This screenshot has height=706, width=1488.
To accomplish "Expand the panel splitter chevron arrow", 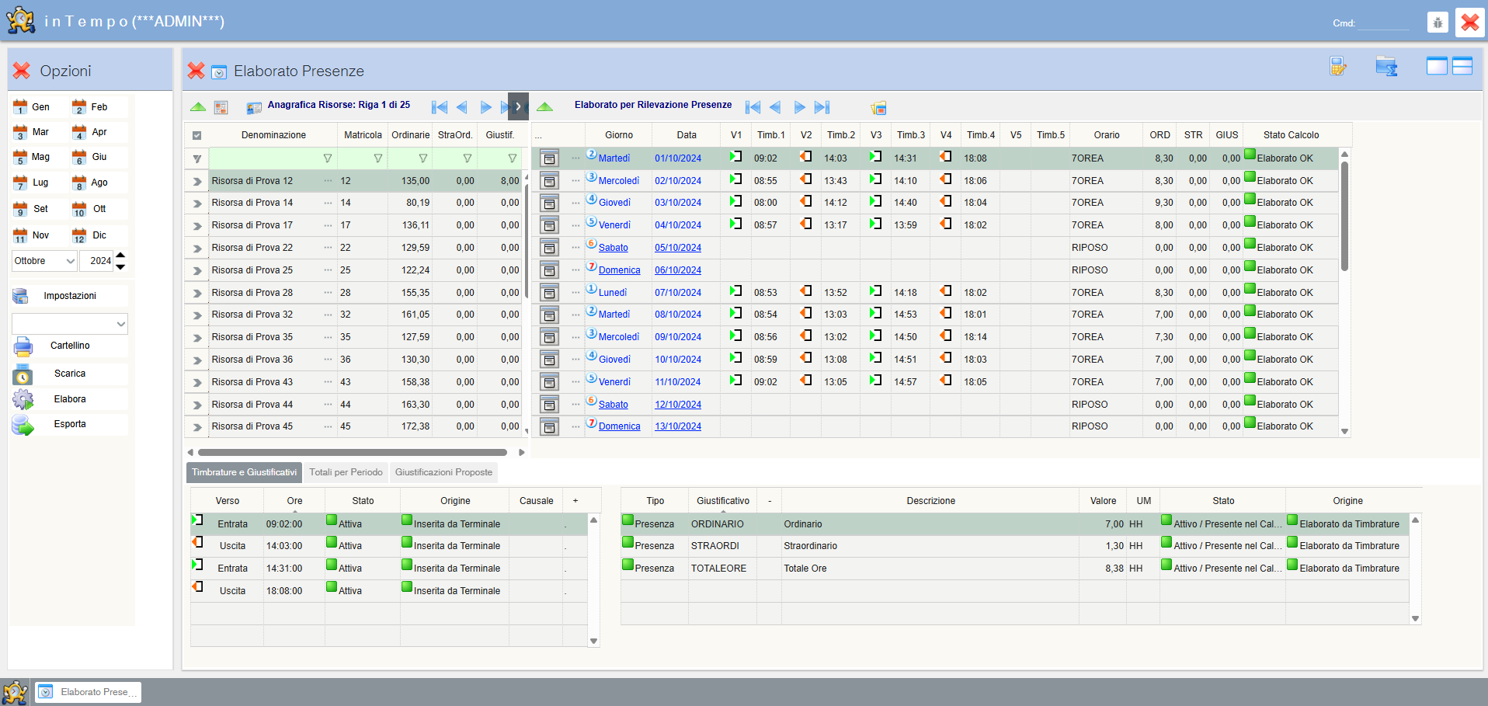I will pos(518,106).
